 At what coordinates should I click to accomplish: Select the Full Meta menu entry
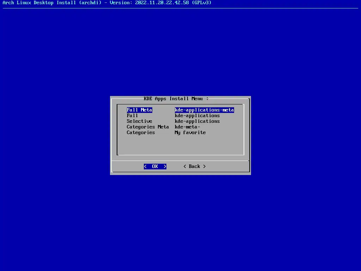point(139,110)
